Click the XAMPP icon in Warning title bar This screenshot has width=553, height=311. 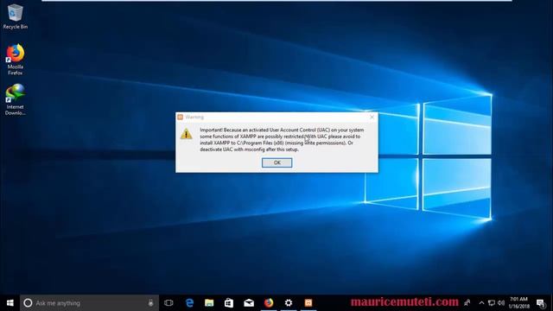point(181,117)
